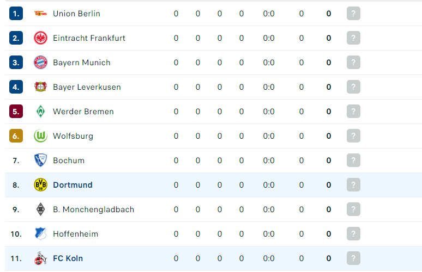The height and width of the screenshot is (272, 422).
Task: Click the Bayern Munich club crest
Action: 40,63
